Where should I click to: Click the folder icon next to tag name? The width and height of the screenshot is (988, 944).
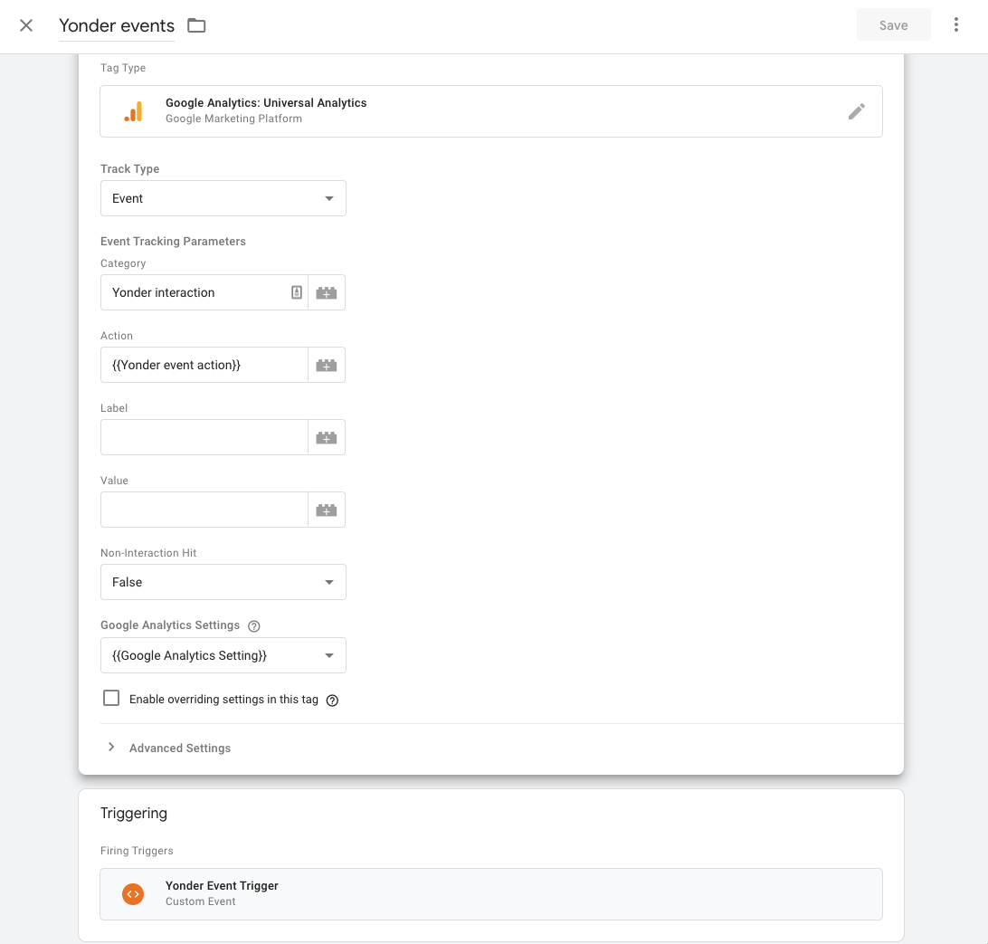tap(196, 25)
